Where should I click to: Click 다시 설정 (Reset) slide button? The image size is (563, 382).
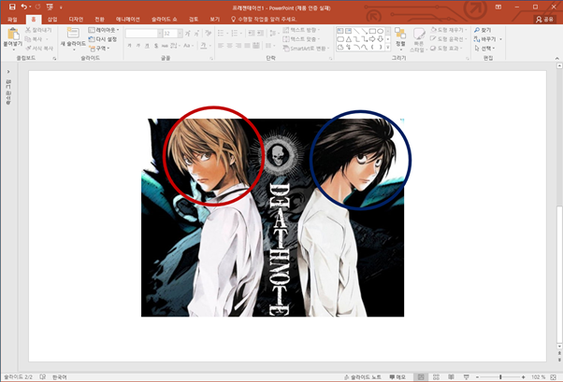coord(103,39)
